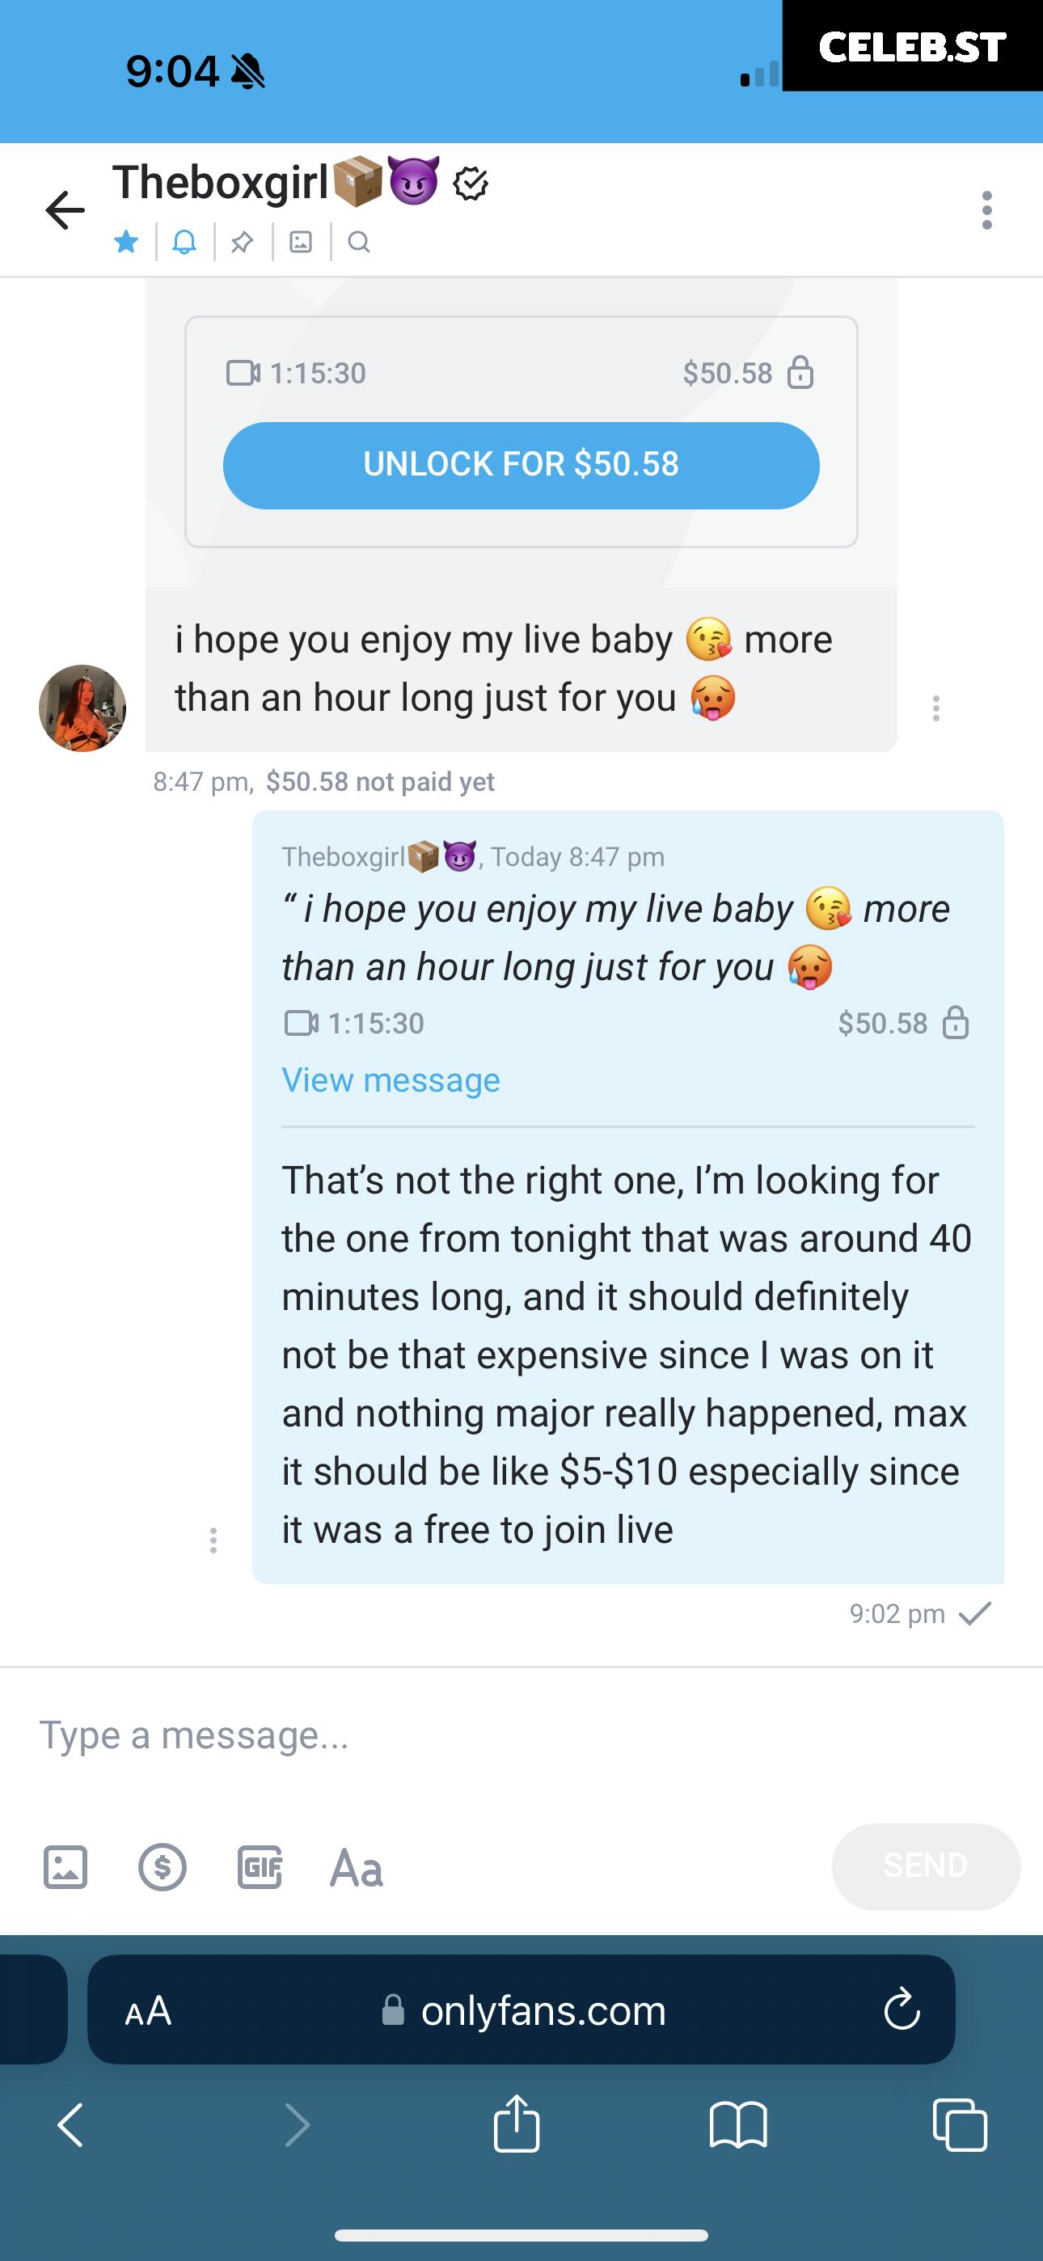Open text formatting Aa options
Image resolution: width=1043 pixels, height=2261 pixels.
point(357,1869)
